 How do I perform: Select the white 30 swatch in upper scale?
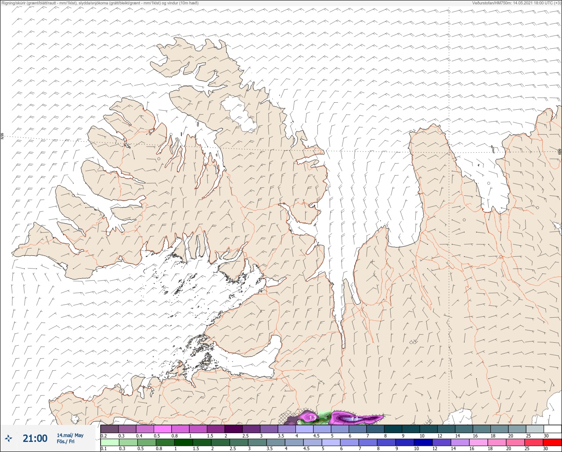pos(552,429)
